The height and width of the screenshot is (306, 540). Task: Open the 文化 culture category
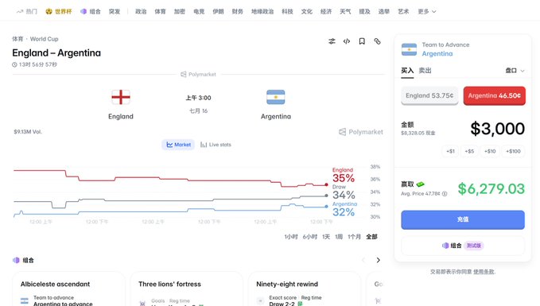306,11
